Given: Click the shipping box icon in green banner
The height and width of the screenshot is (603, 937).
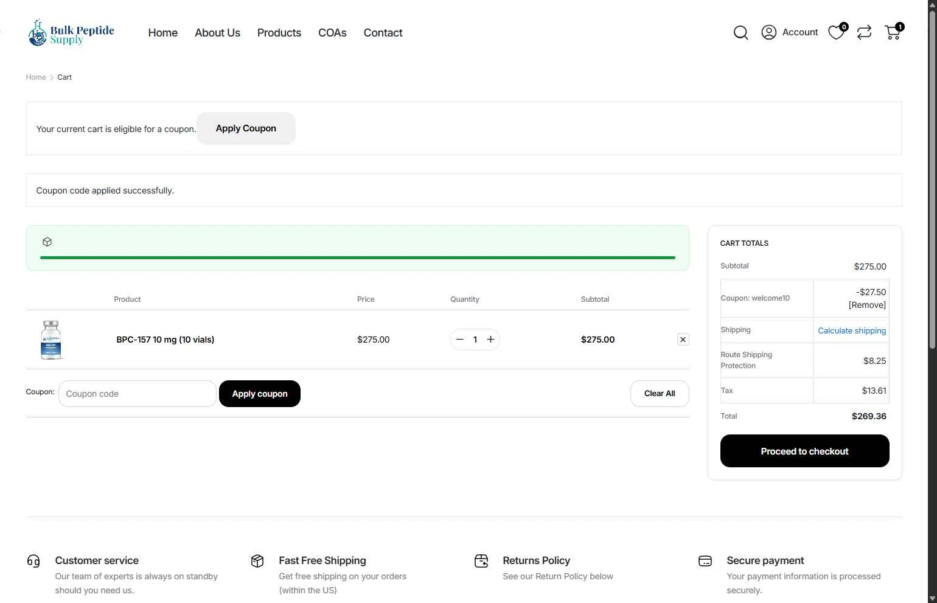Looking at the screenshot, I should coord(47,242).
